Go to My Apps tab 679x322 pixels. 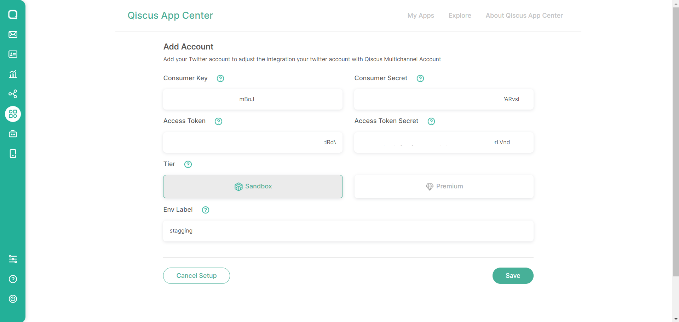pyautogui.click(x=420, y=16)
